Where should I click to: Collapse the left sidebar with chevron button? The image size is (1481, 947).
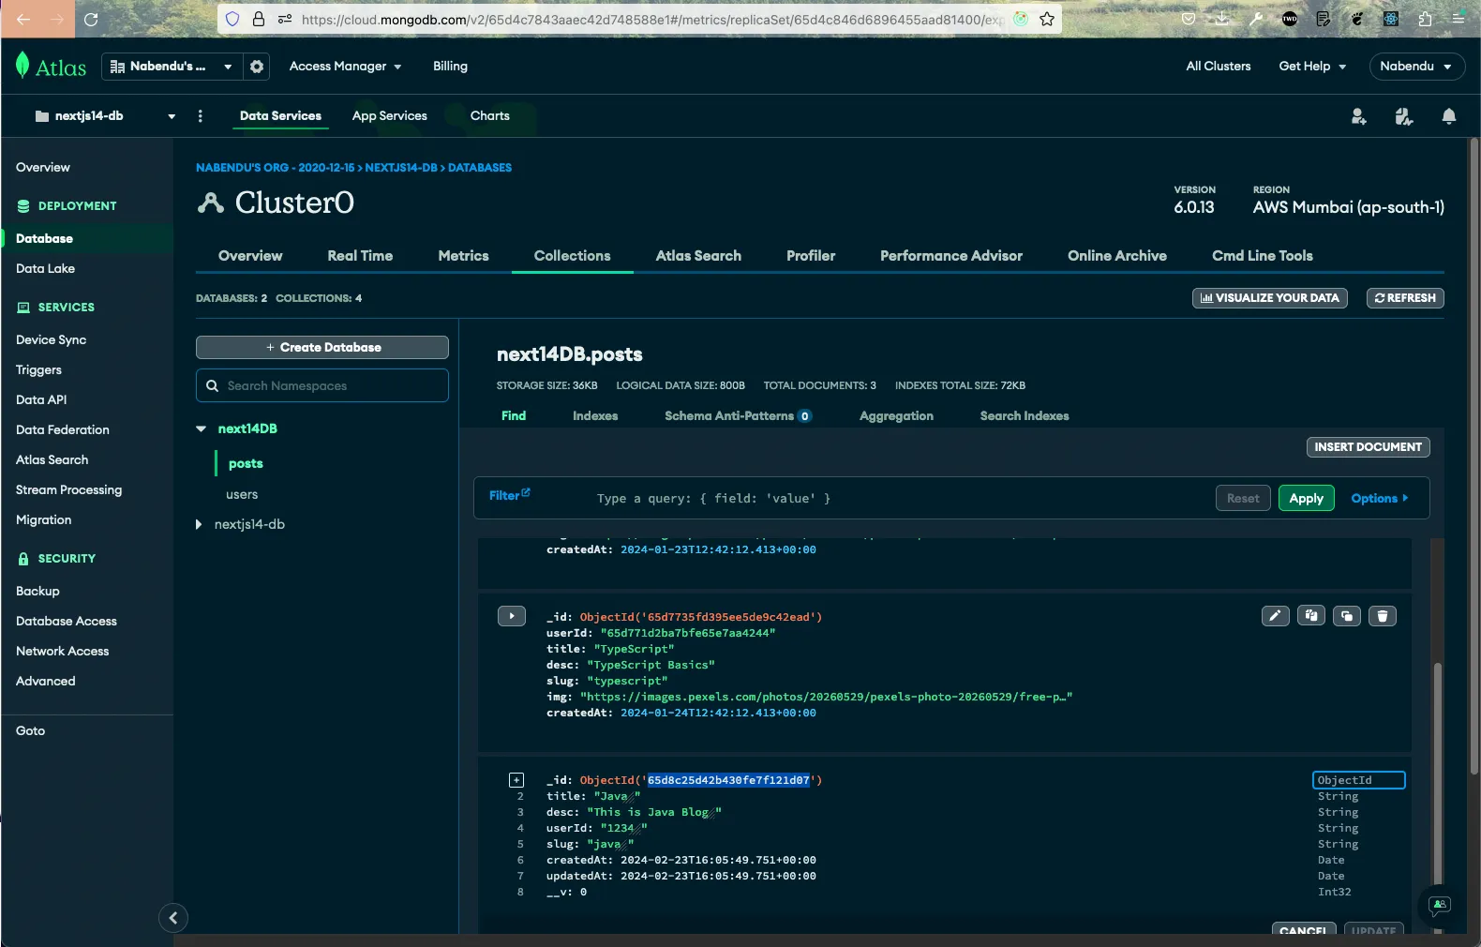[x=172, y=918]
